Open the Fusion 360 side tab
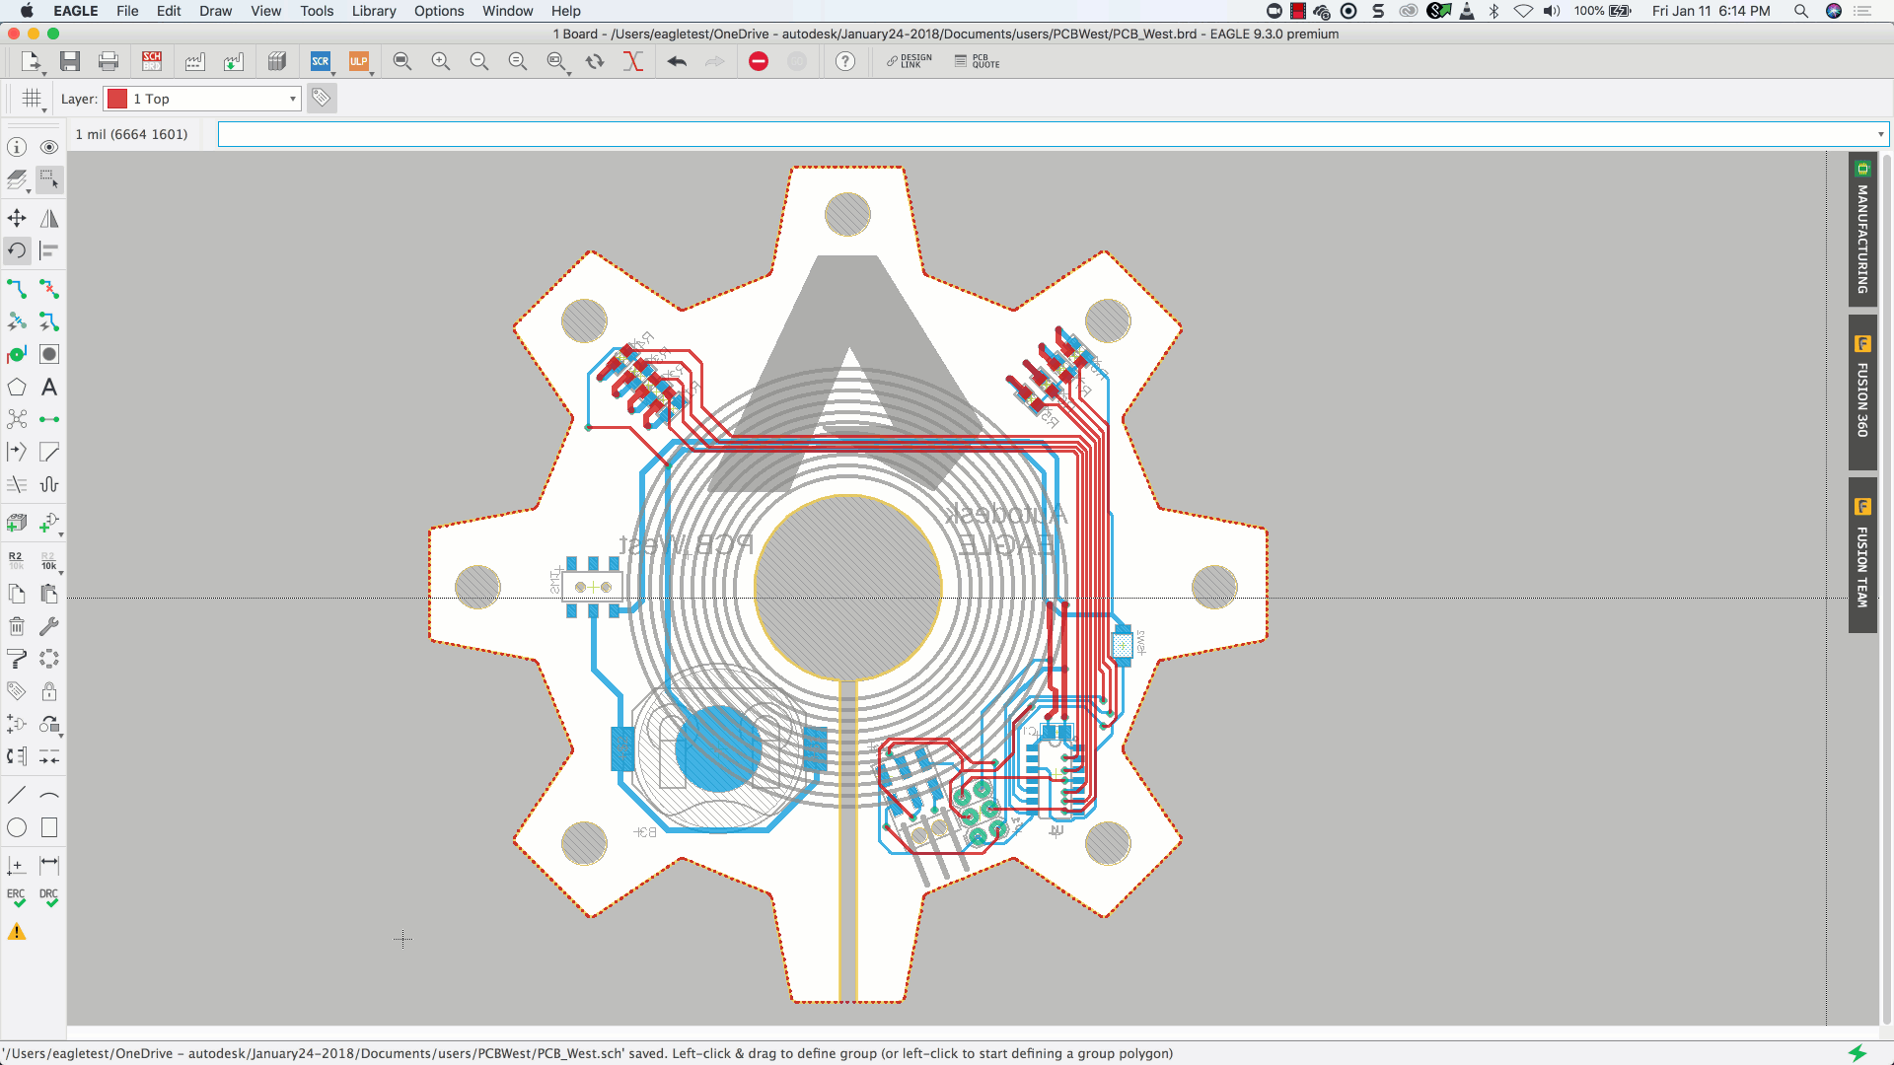The height and width of the screenshot is (1065, 1894). tap(1862, 391)
